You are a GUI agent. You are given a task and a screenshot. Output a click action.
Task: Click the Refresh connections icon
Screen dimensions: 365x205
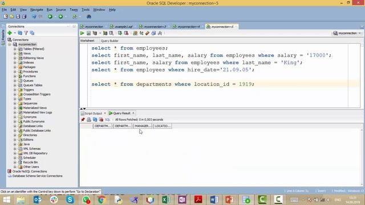20,33
